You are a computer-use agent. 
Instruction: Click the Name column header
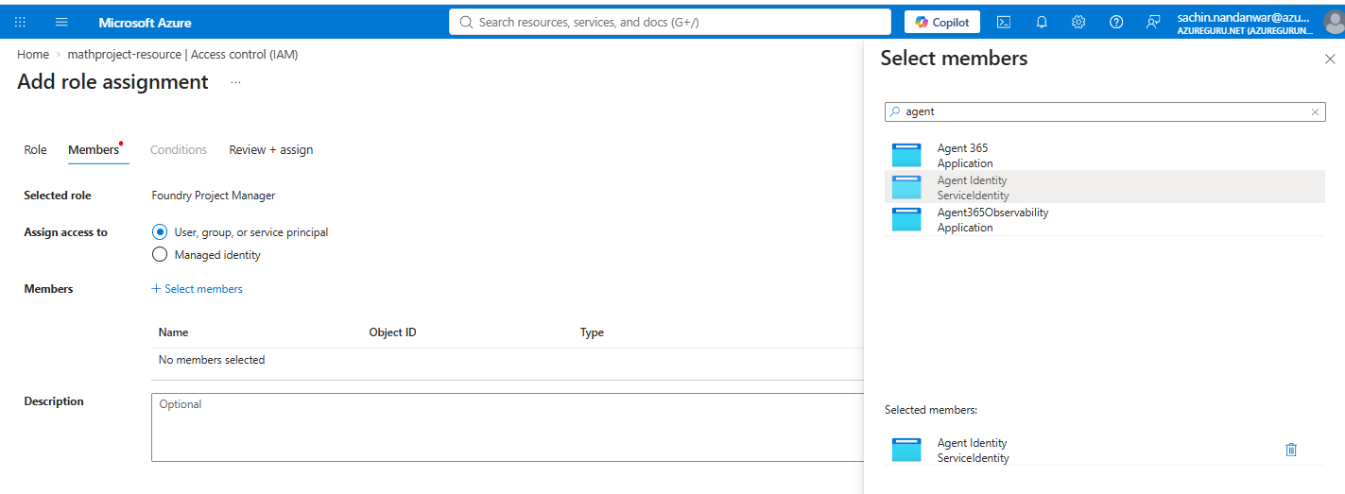tap(173, 332)
